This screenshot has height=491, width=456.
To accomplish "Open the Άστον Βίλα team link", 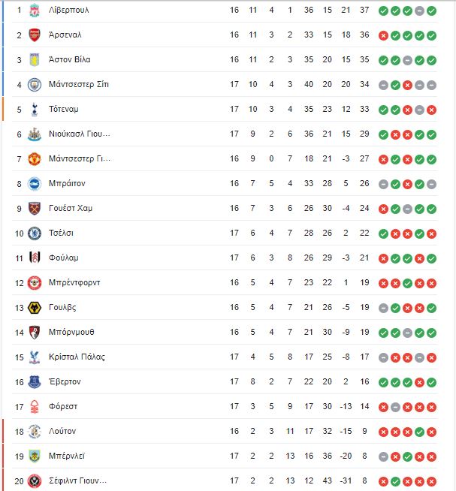I will click(x=70, y=59).
